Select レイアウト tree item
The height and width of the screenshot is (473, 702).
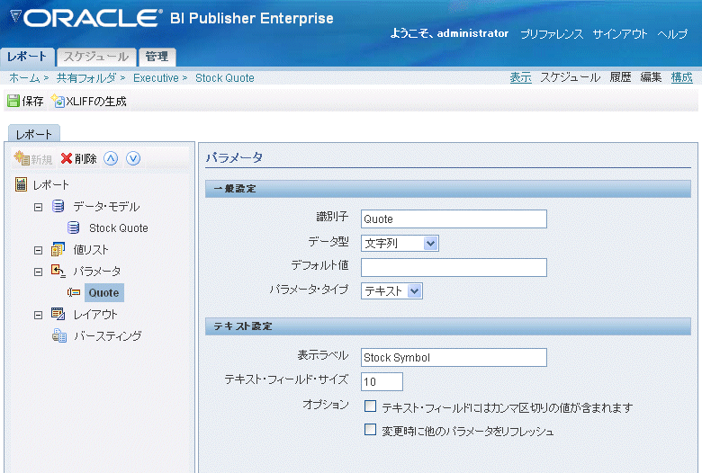(x=95, y=314)
